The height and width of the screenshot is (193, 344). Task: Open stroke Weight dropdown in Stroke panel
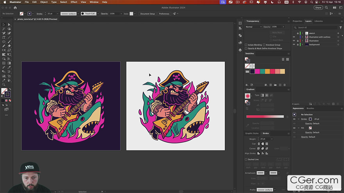click(x=272, y=139)
